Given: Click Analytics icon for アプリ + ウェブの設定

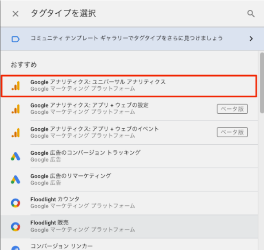Looking at the screenshot, I should coord(16,109).
